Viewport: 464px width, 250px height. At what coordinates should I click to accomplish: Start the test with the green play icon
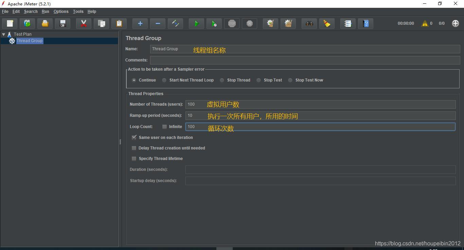coord(196,23)
